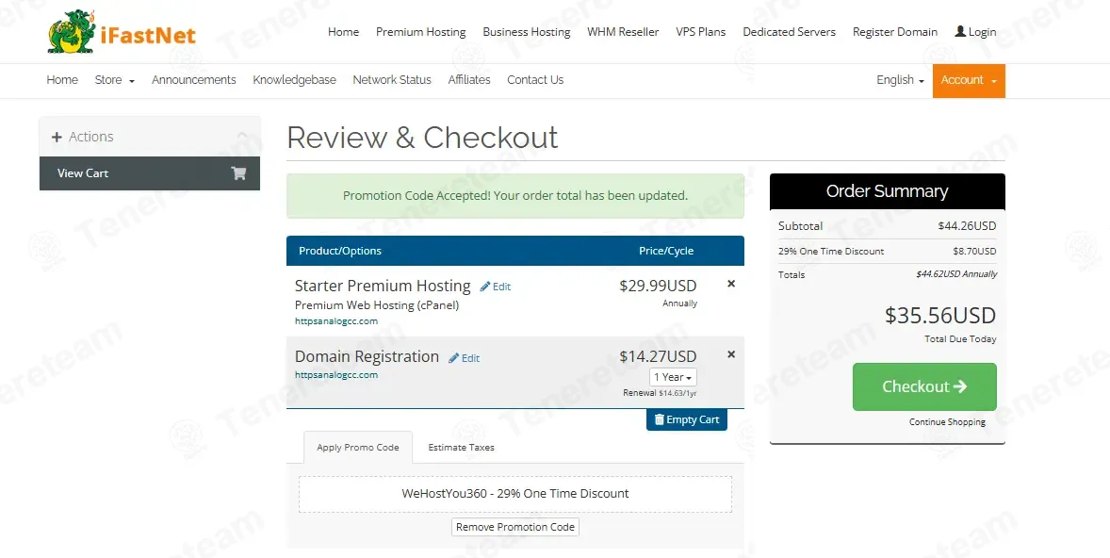Open Premium Hosting page
This screenshot has height=558, width=1110.
click(x=420, y=32)
